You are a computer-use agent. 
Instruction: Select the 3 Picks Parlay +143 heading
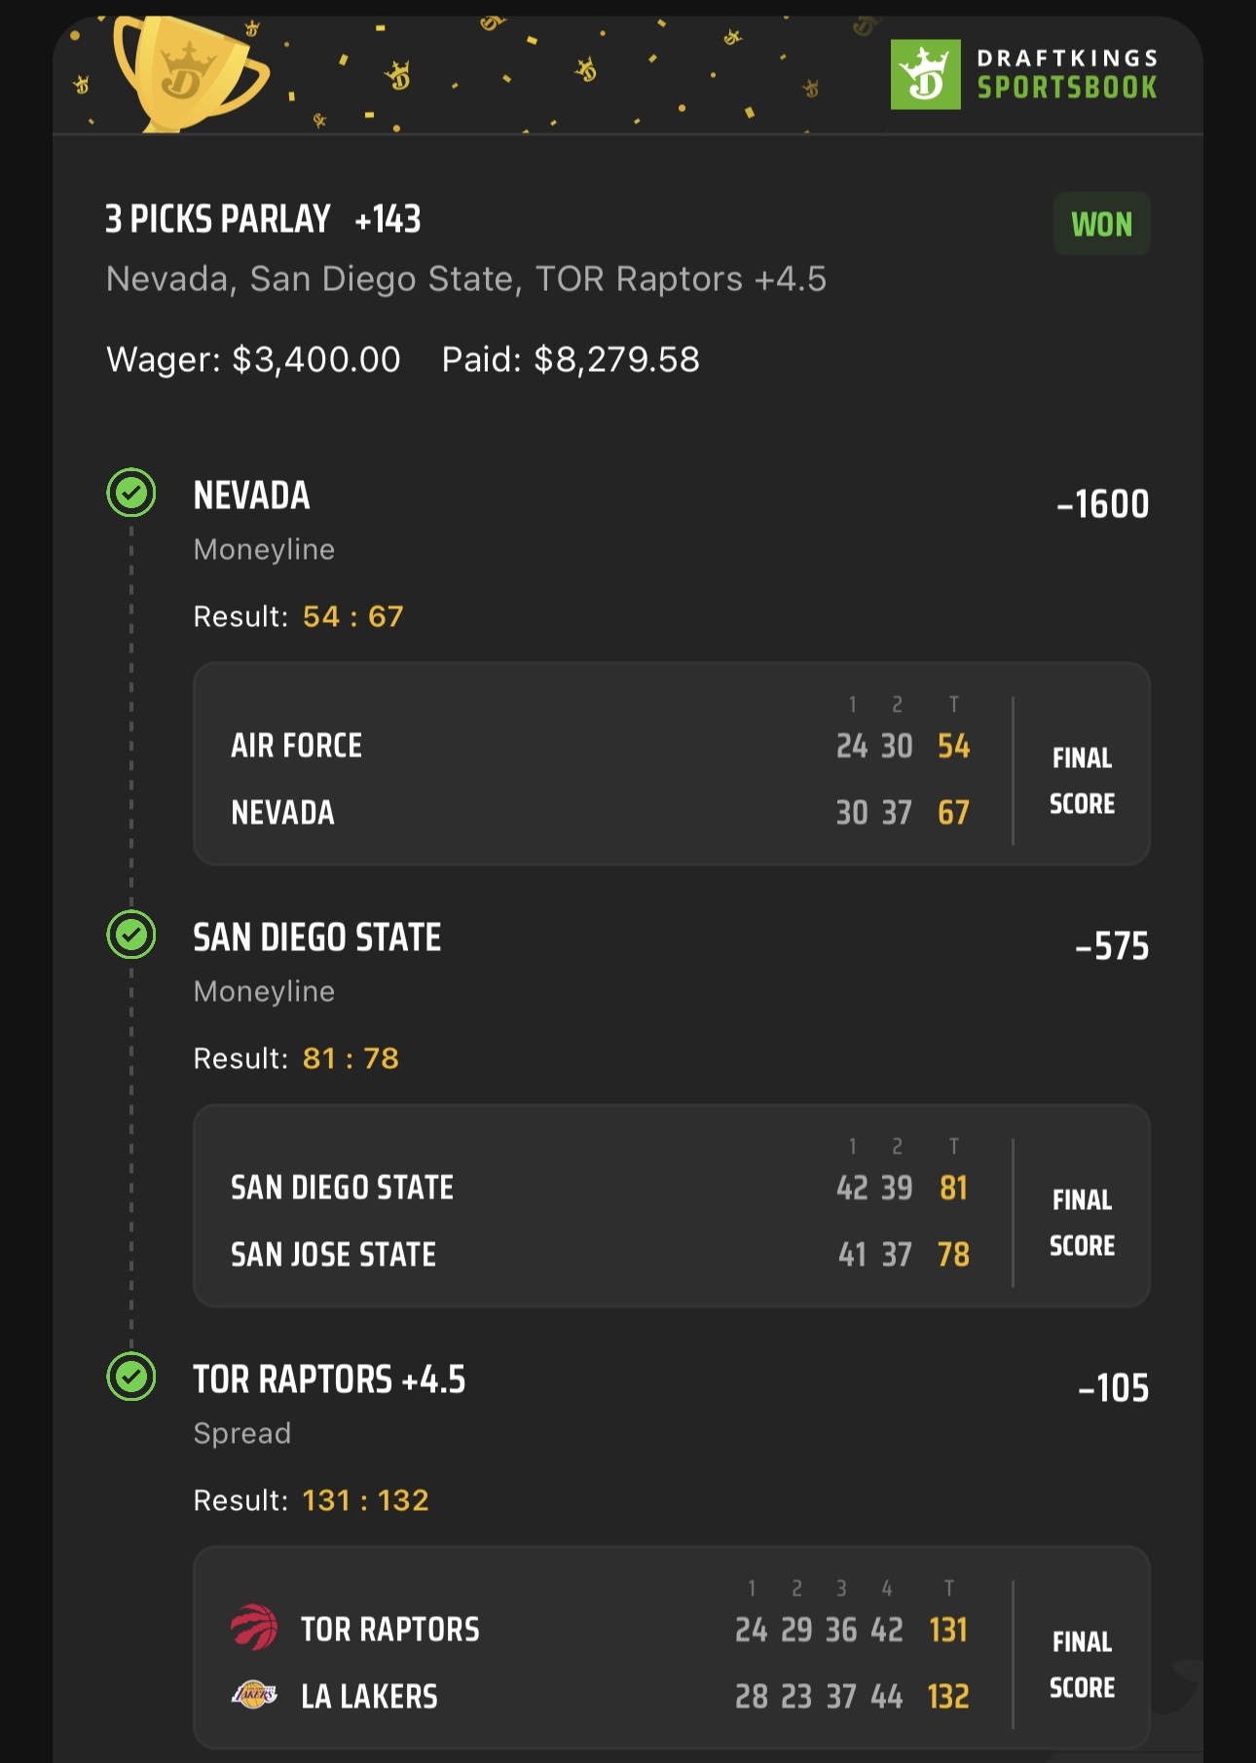(x=263, y=219)
